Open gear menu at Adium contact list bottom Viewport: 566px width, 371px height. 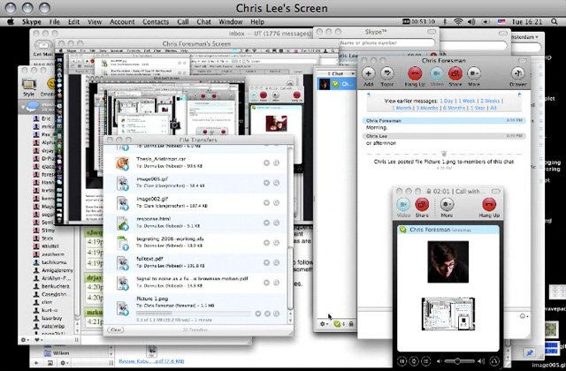25,339
